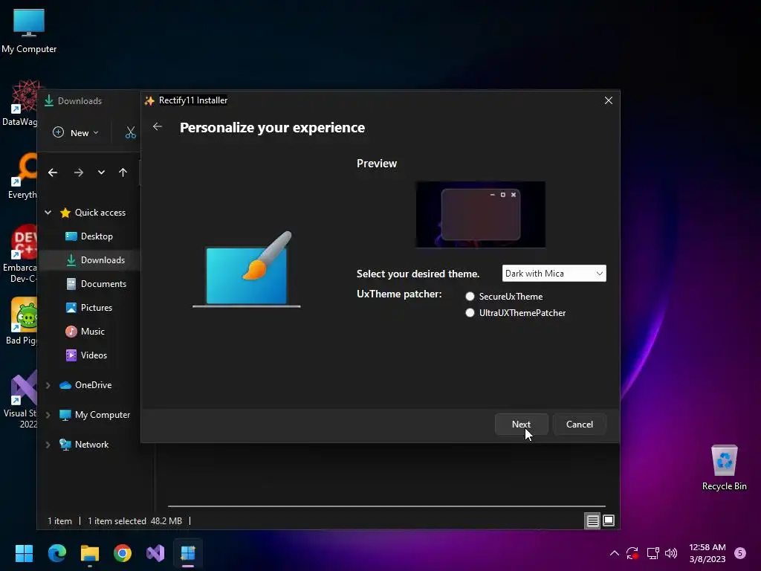Open the network tray icon
The width and height of the screenshot is (761, 571).
pyautogui.click(x=652, y=553)
